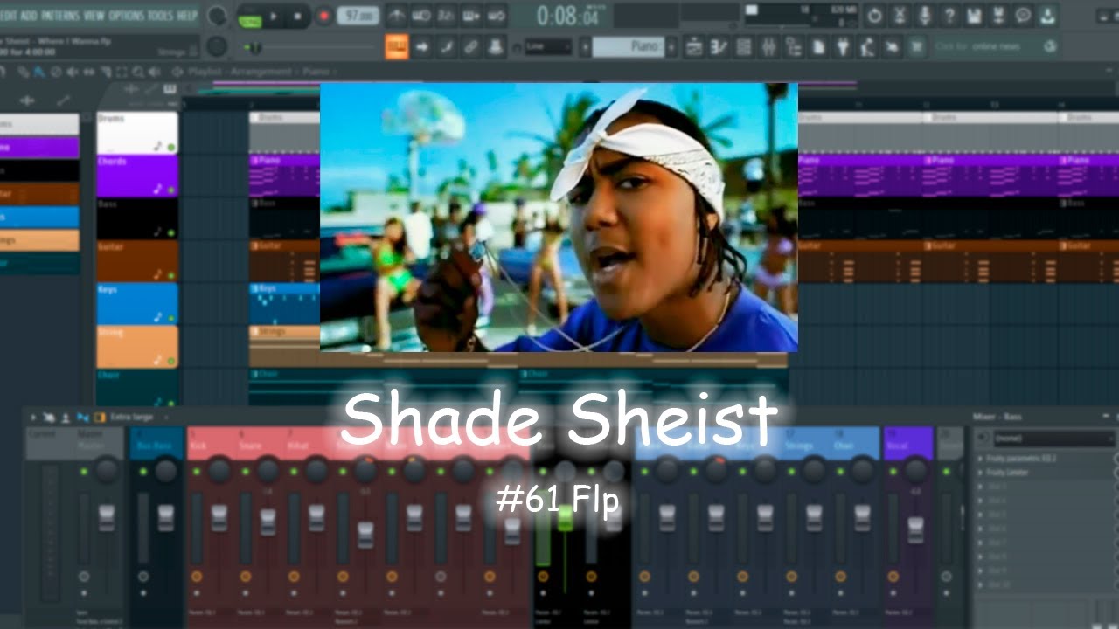This screenshot has height=629, width=1119.
Task: Toggle the metronome icon
Action: tap(396, 16)
